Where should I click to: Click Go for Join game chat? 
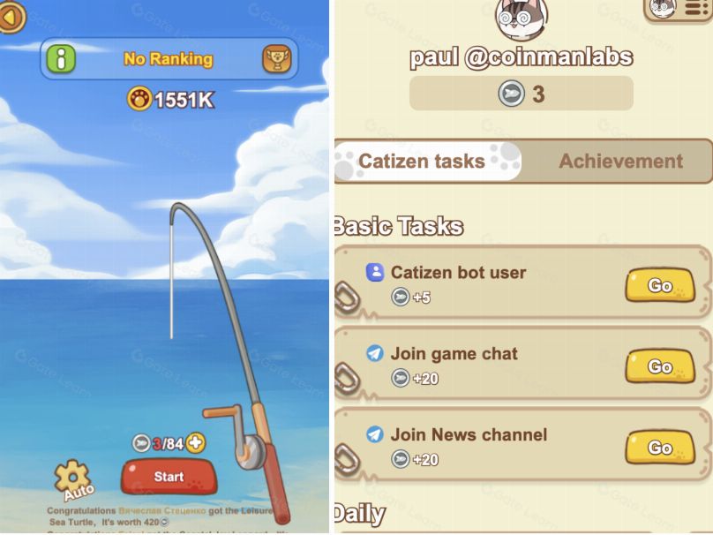tap(660, 366)
